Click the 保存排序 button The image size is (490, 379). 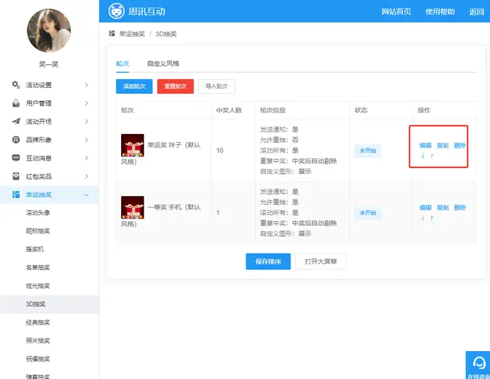268,261
